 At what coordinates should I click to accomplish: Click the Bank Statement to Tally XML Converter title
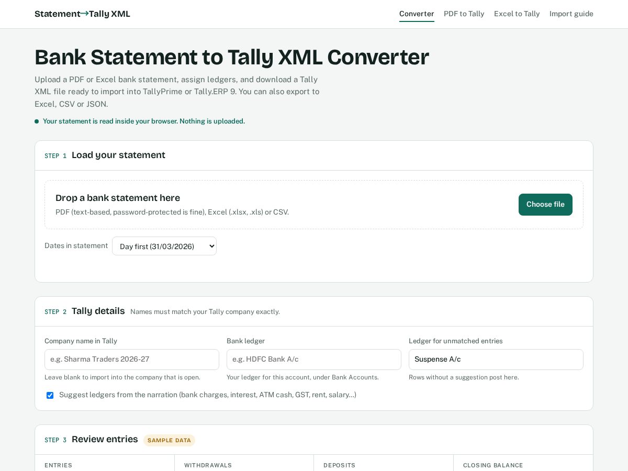[x=232, y=57]
